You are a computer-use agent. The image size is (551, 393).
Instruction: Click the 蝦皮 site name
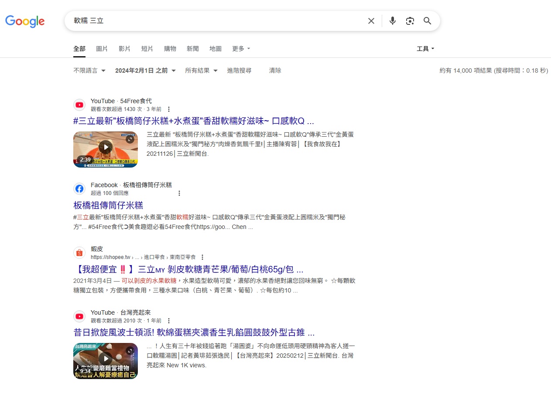click(x=97, y=249)
